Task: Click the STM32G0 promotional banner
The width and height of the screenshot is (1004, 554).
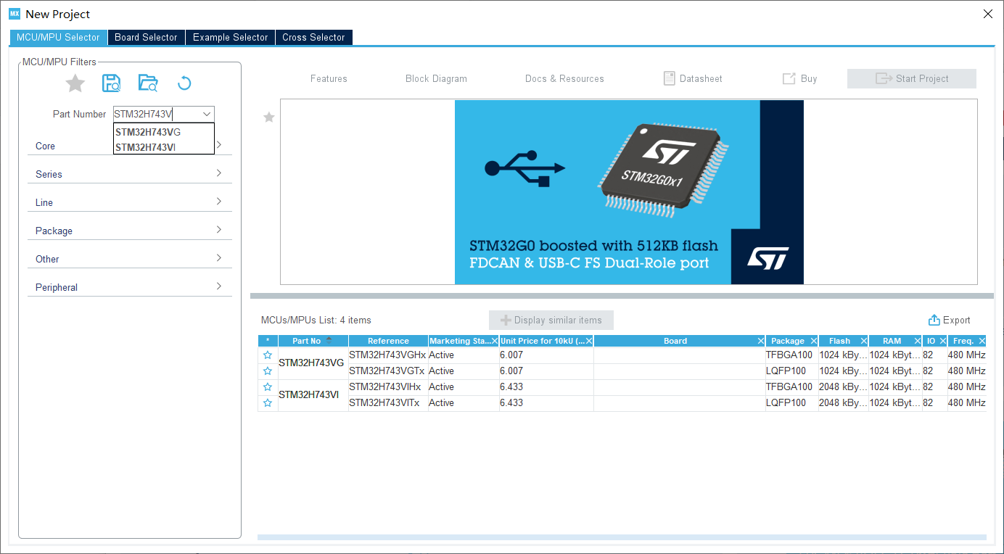Action: click(x=629, y=192)
